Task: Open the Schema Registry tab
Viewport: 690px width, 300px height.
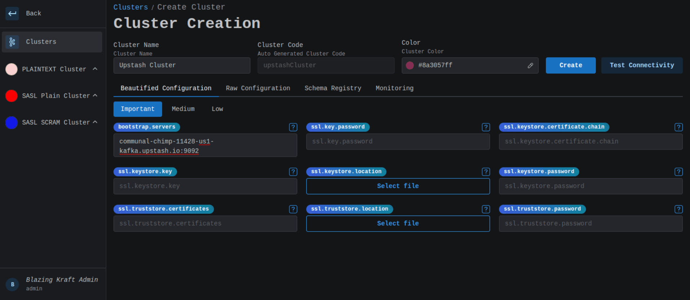Action: (x=333, y=88)
